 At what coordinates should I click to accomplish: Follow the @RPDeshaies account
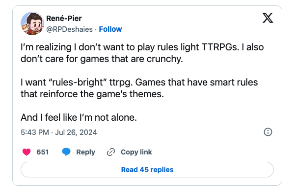pos(110,29)
